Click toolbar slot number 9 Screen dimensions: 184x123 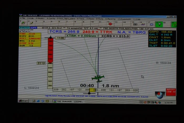(x=86, y=24)
